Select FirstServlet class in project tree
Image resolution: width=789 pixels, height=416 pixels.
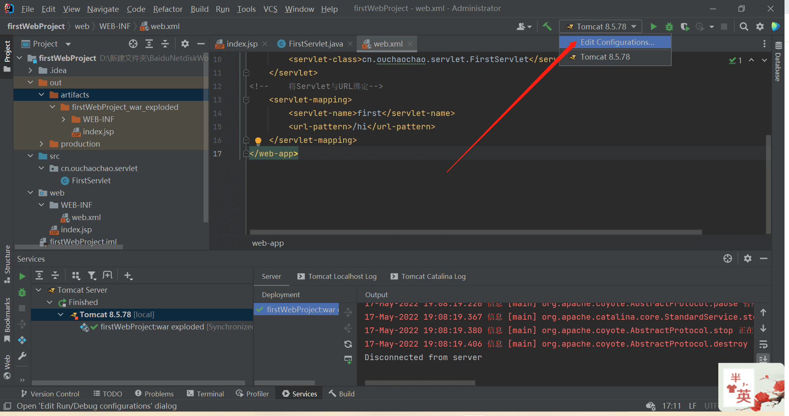pyautogui.click(x=91, y=180)
